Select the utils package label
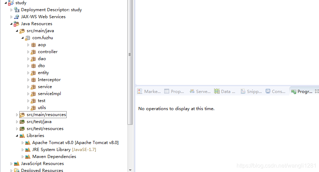319x172 pixels. 42,108
